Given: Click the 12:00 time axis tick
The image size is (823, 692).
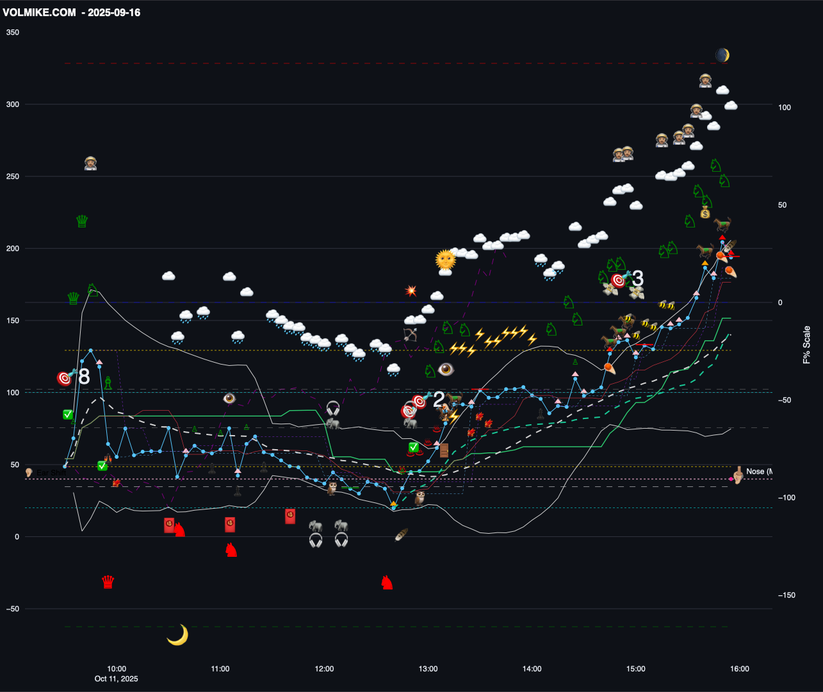Looking at the screenshot, I should pyautogui.click(x=324, y=669).
